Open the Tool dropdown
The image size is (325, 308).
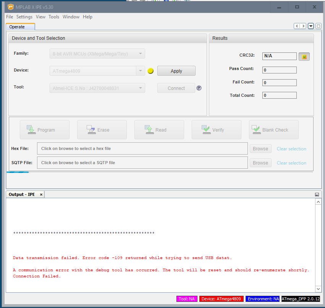(x=97, y=88)
